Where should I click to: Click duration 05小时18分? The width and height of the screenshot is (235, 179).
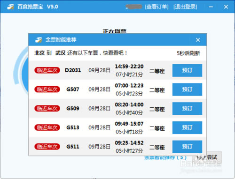tap(129, 132)
